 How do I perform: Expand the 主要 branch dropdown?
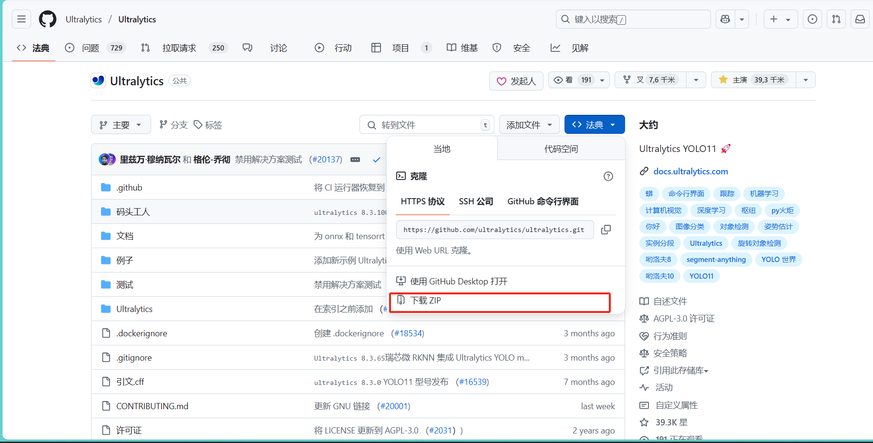click(121, 124)
